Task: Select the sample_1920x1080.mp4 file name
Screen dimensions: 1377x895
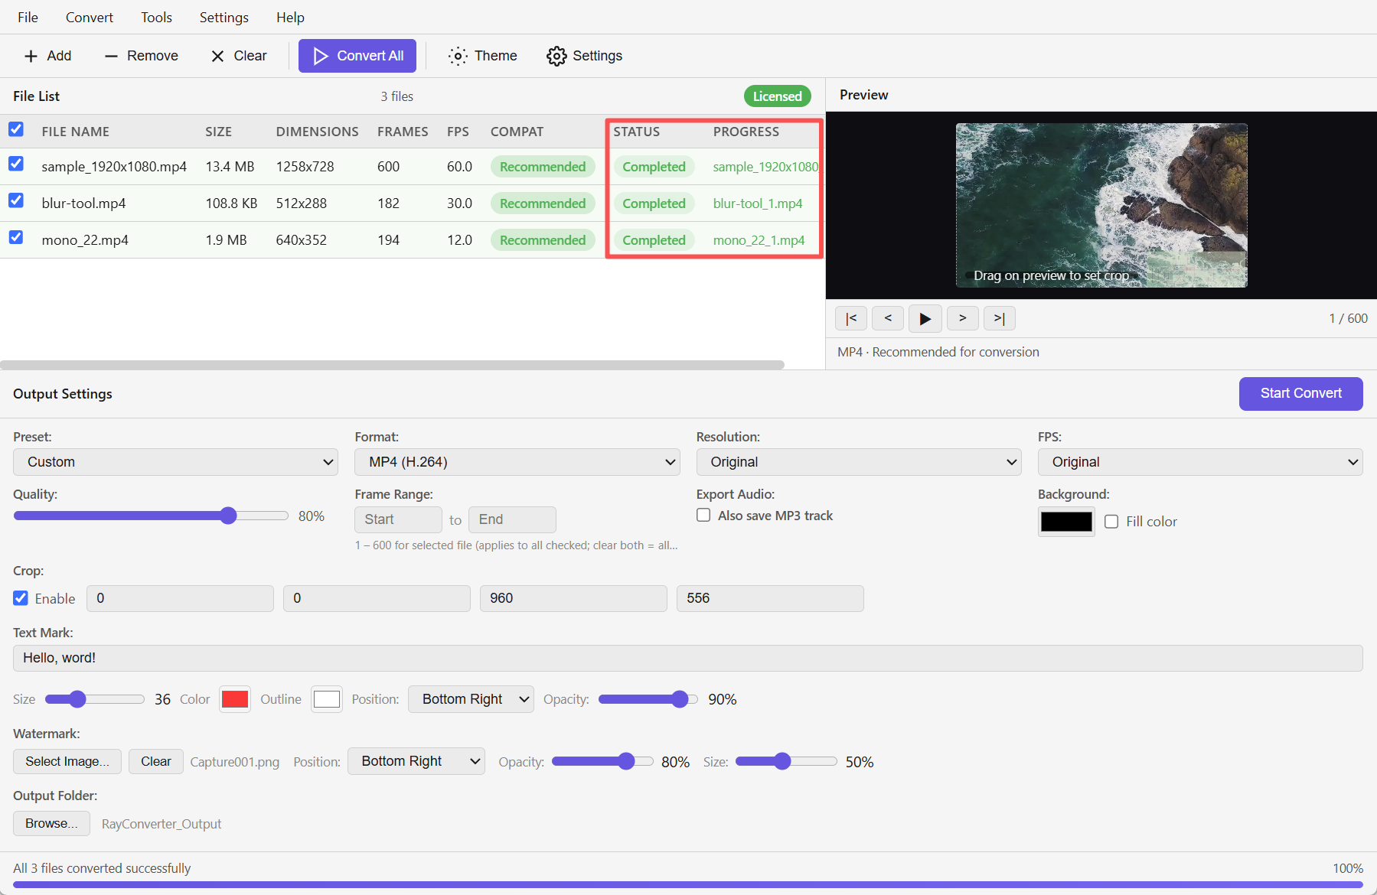Action: click(x=114, y=167)
